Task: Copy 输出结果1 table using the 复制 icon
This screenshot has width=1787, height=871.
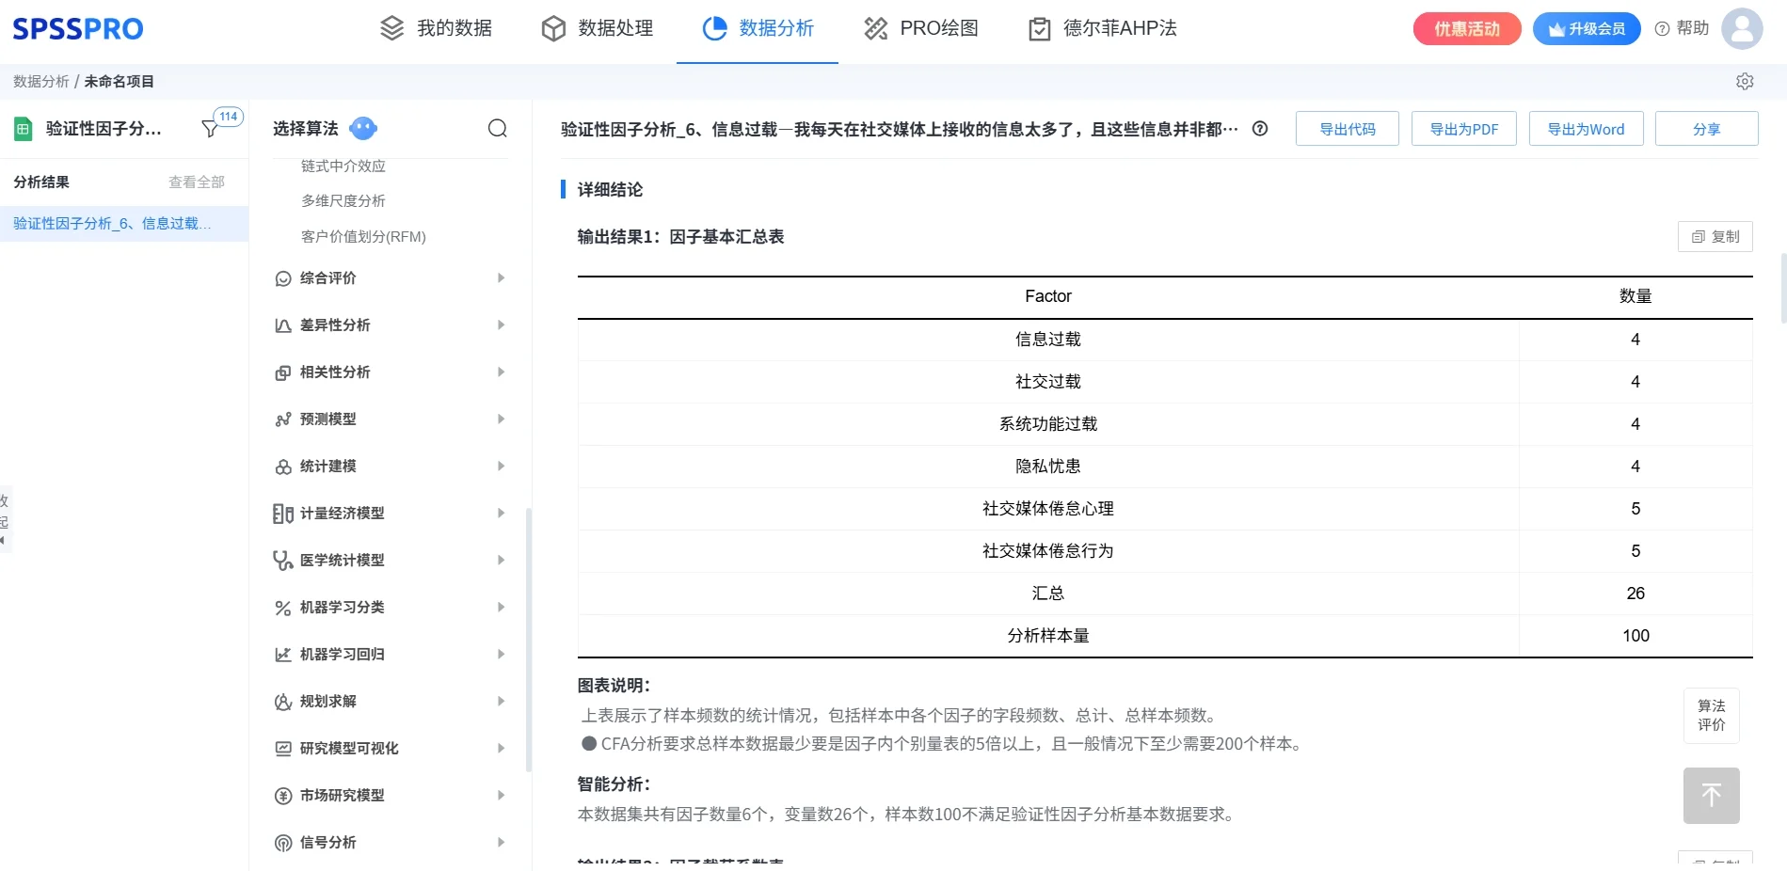Action: pos(1715,236)
